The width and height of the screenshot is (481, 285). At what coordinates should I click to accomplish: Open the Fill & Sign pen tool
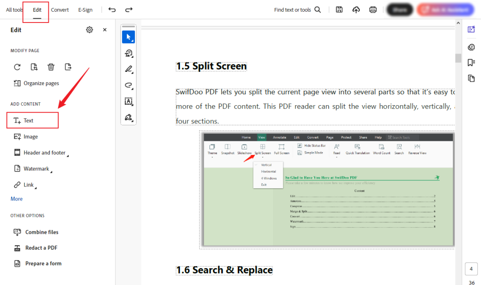128,117
